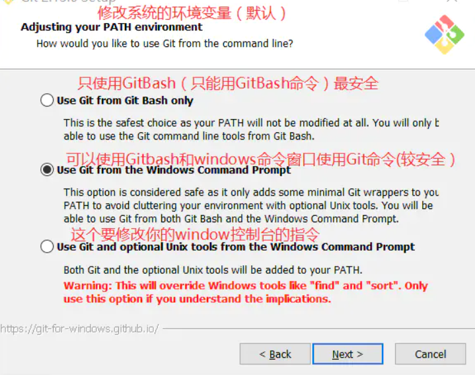
Task: Click the red 可以使用Gitbash和windows annotation
Action: 260,159
